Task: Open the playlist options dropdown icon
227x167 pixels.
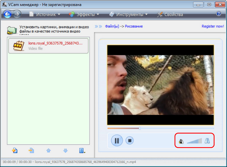Action: click(x=82, y=151)
